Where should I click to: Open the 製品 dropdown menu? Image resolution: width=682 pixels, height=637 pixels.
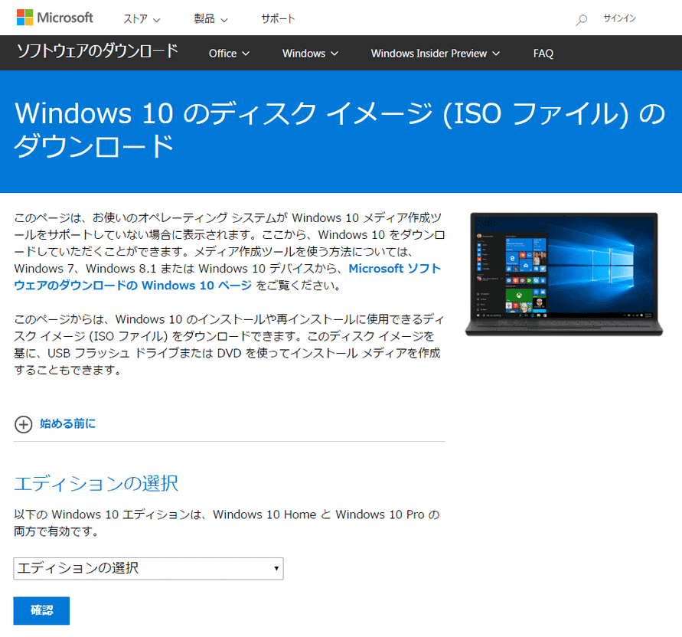pos(211,18)
